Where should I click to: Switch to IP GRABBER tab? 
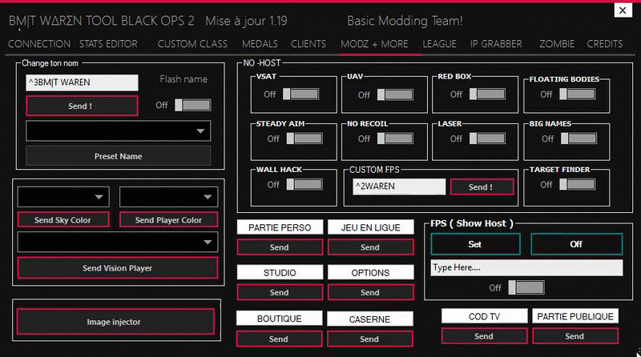tap(496, 44)
